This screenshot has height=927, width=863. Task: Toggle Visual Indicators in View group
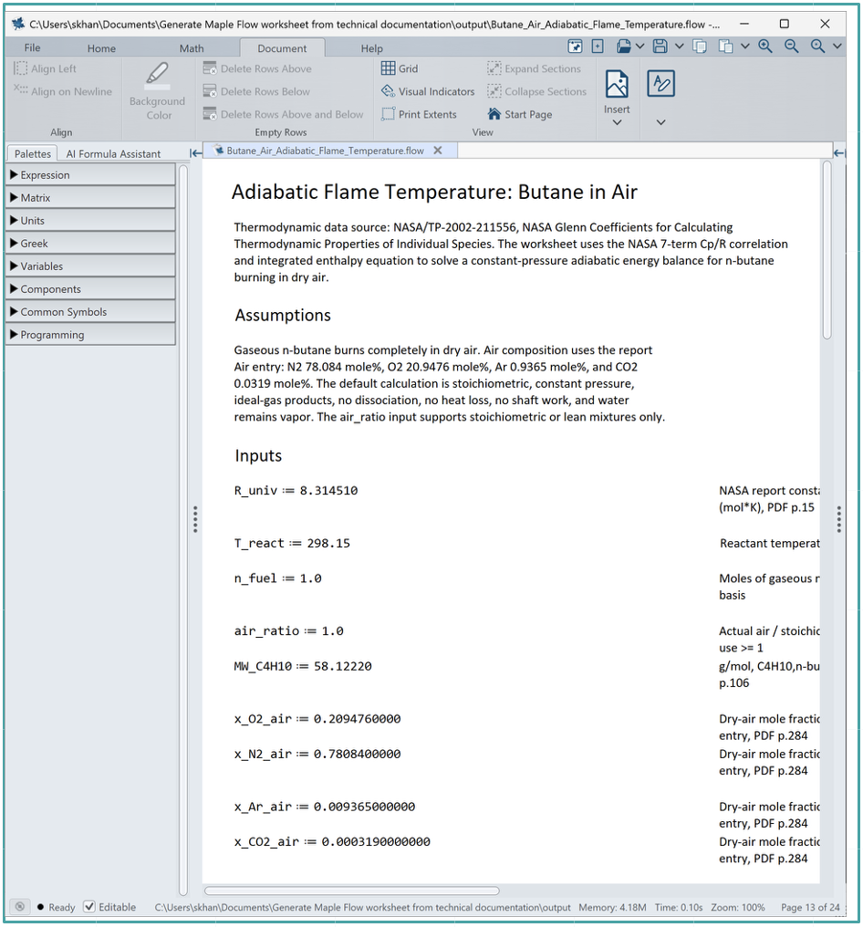[428, 91]
